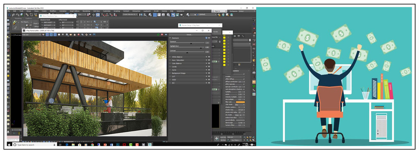The height and width of the screenshot is (153, 419).
Task: Click the Highlight Burn slider track
Action: pos(187,47)
